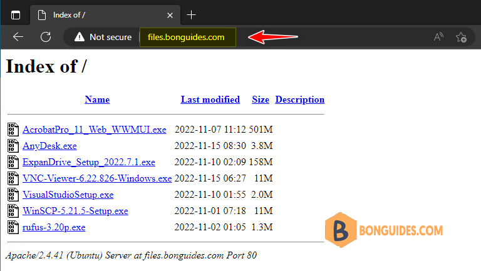Click the date 2022-11-10 01:55

point(210,195)
